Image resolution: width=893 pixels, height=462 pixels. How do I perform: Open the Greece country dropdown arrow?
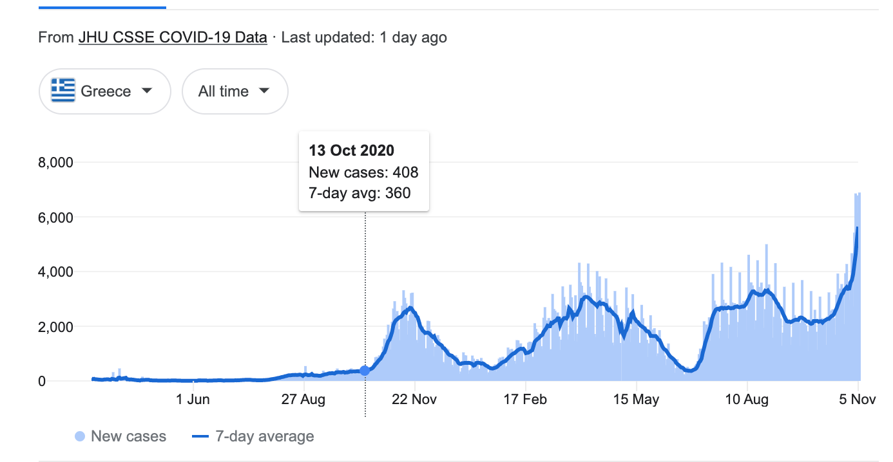147,91
